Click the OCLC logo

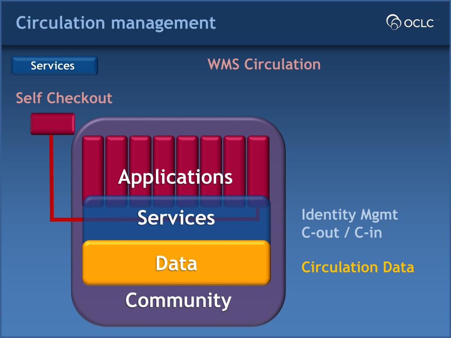tap(412, 22)
